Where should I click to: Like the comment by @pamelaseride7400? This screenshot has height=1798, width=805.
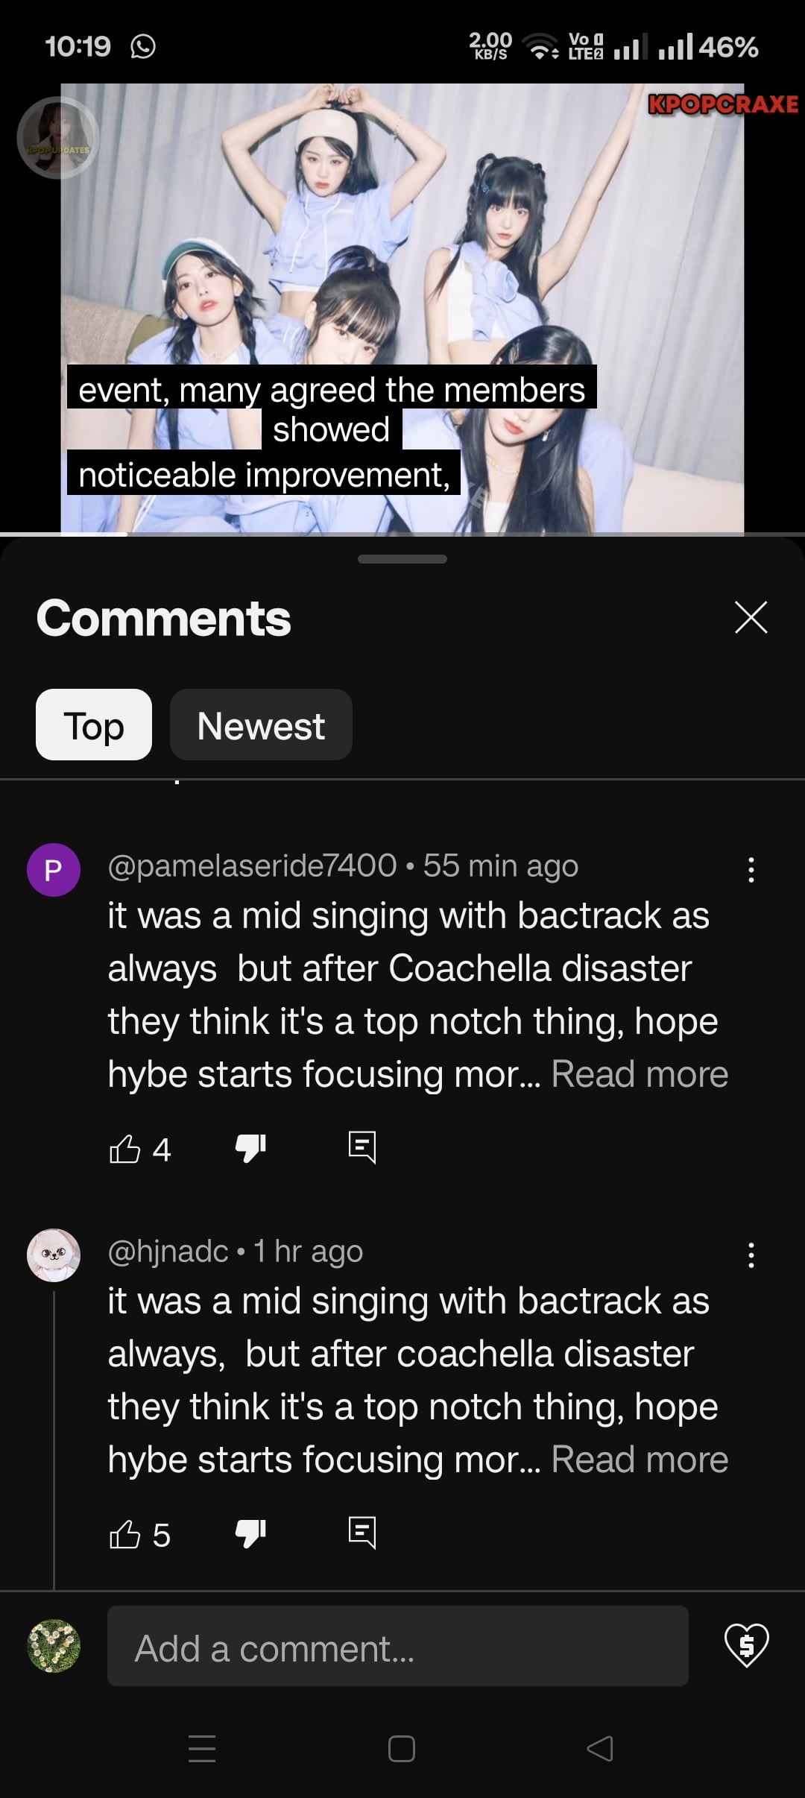pos(125,1149)
